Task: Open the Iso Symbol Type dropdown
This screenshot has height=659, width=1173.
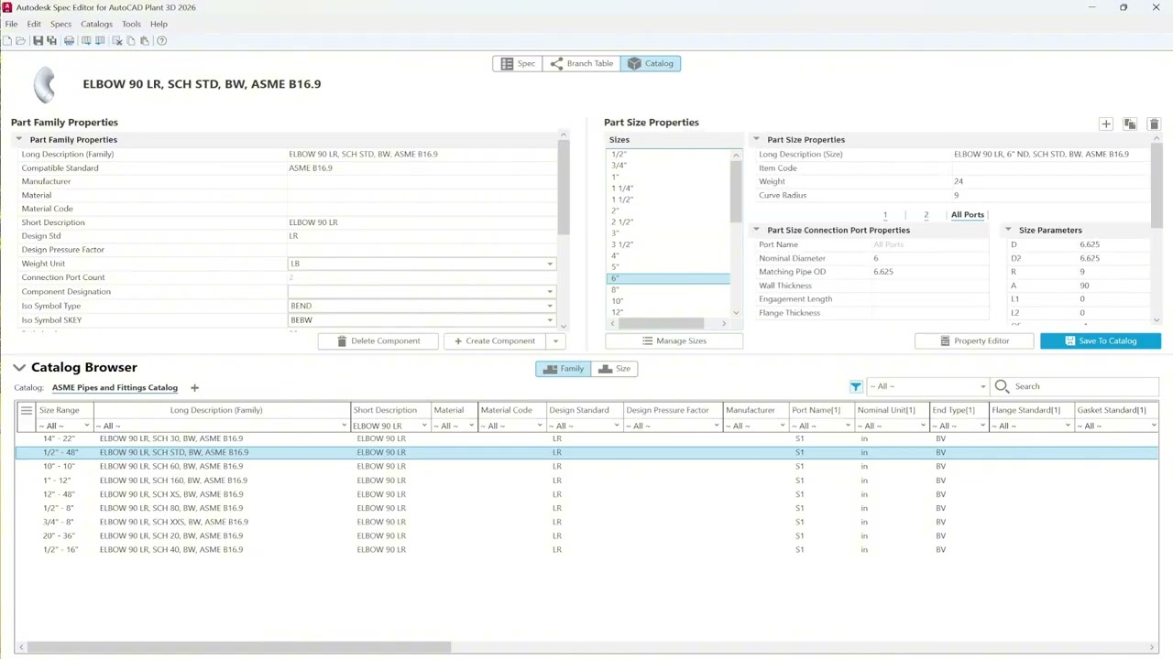Action: (x=550, y=306)
